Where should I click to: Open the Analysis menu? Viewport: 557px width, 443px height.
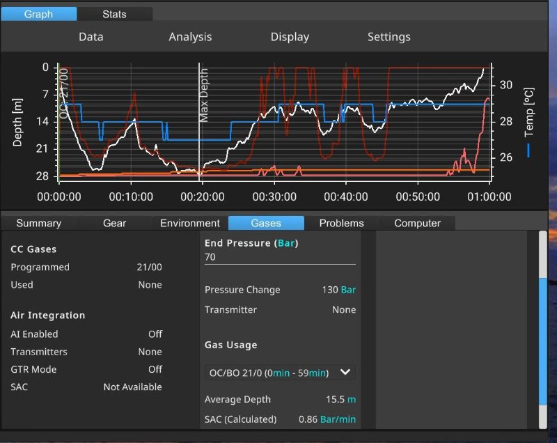[x=190, y=37]
